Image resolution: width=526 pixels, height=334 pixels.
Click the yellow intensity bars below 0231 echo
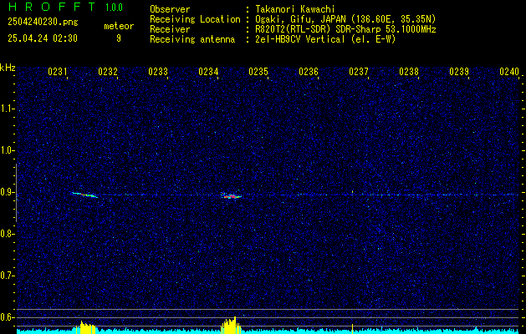[x=86, y=327]
